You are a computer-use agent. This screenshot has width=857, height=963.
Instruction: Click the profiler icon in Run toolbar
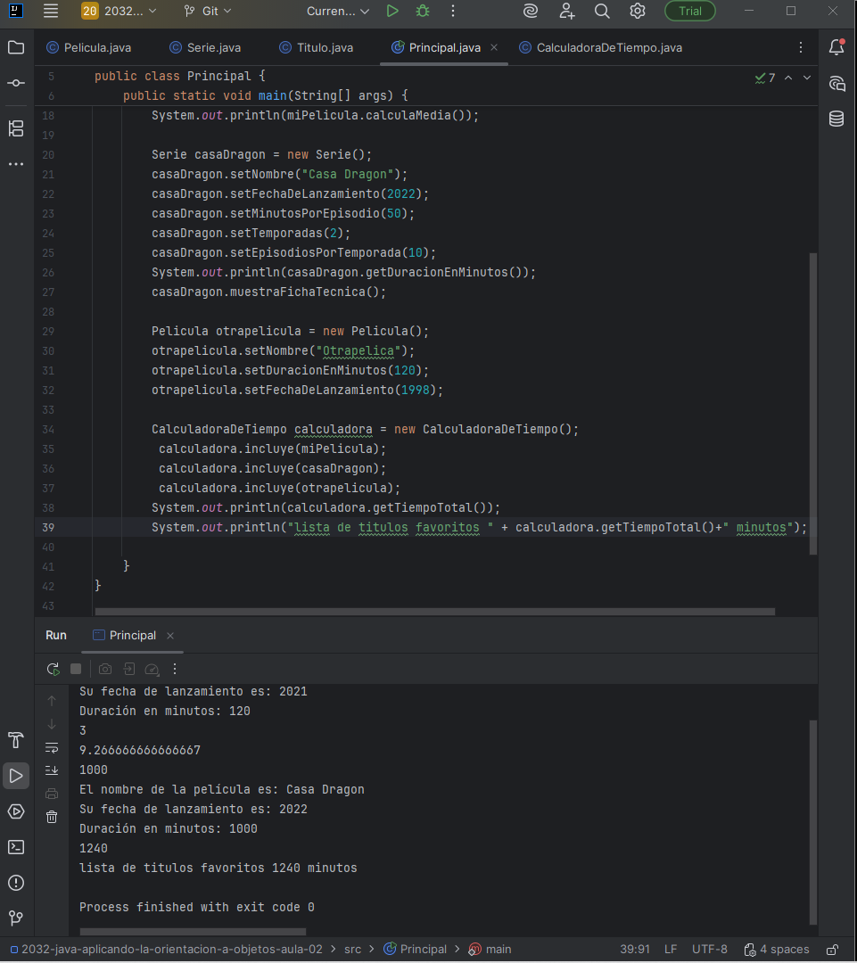(152, 669)
